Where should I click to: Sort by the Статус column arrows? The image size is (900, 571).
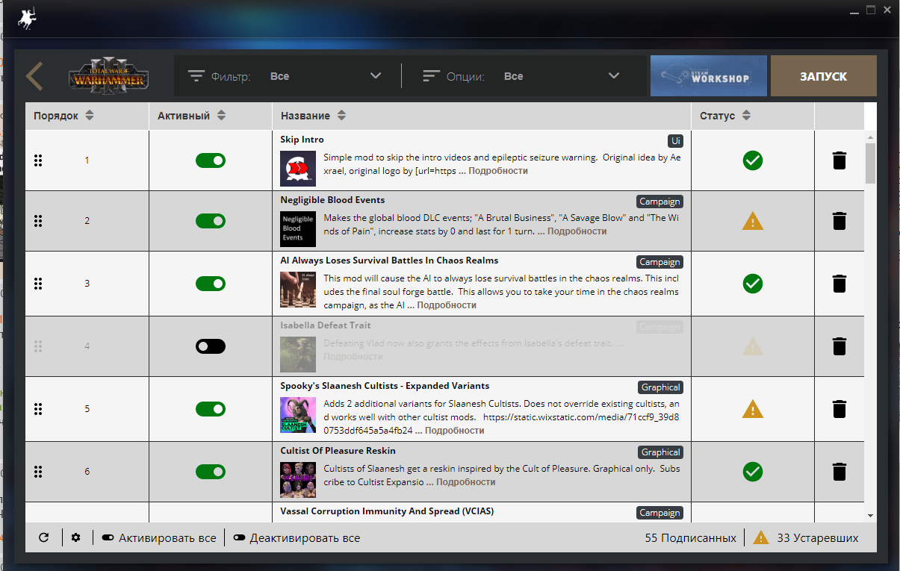point(746,116)
